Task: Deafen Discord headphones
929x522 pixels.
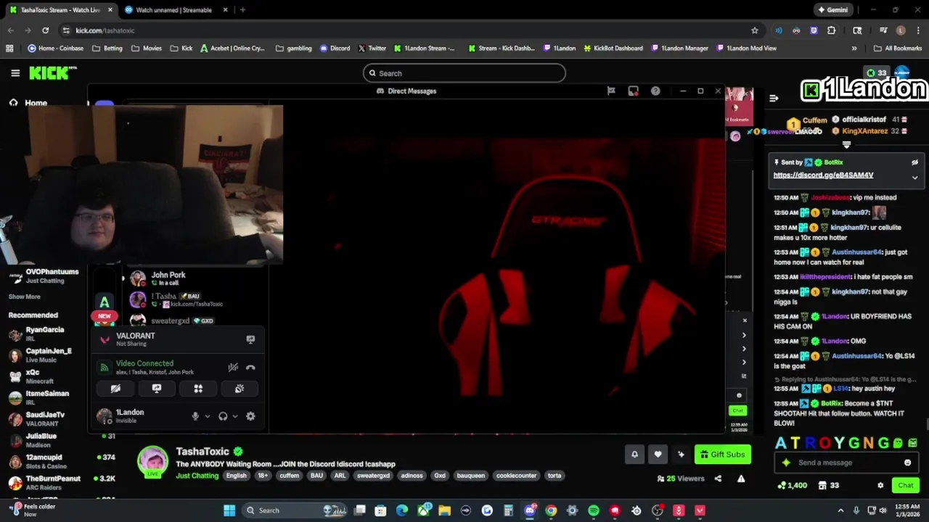Action: 223,416
